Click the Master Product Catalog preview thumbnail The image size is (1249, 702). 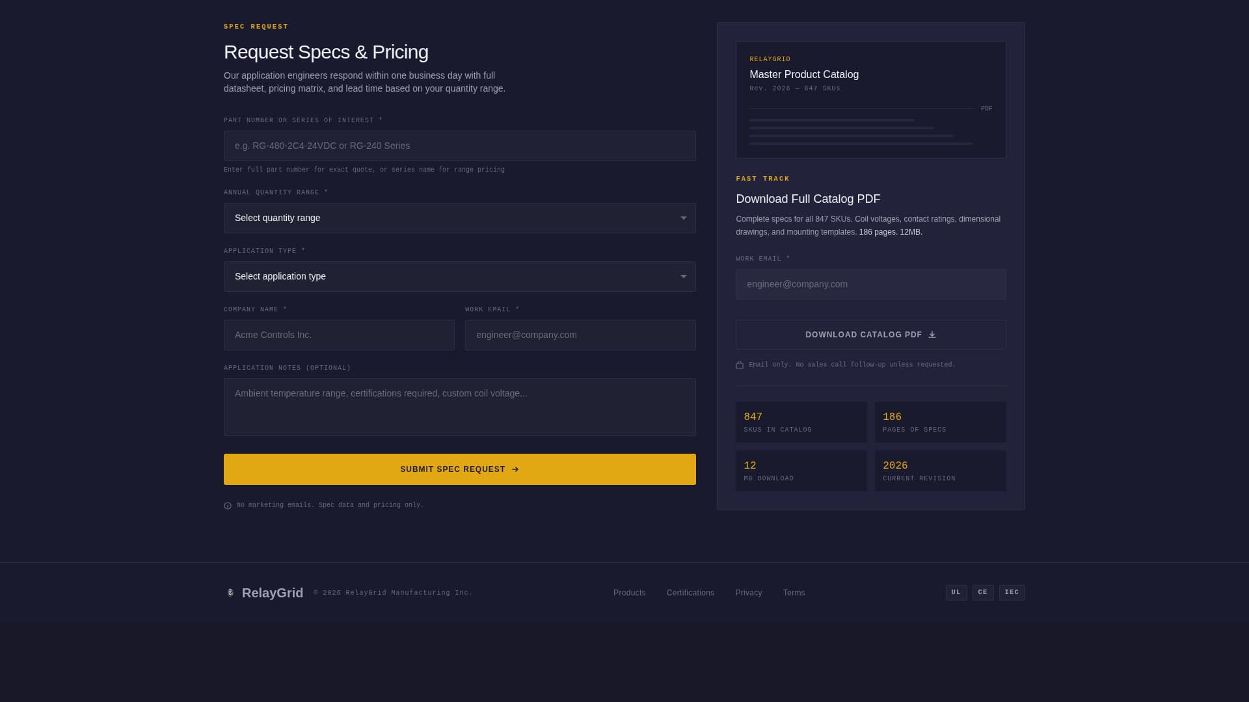pyautogui.click(x=870, y=99)
